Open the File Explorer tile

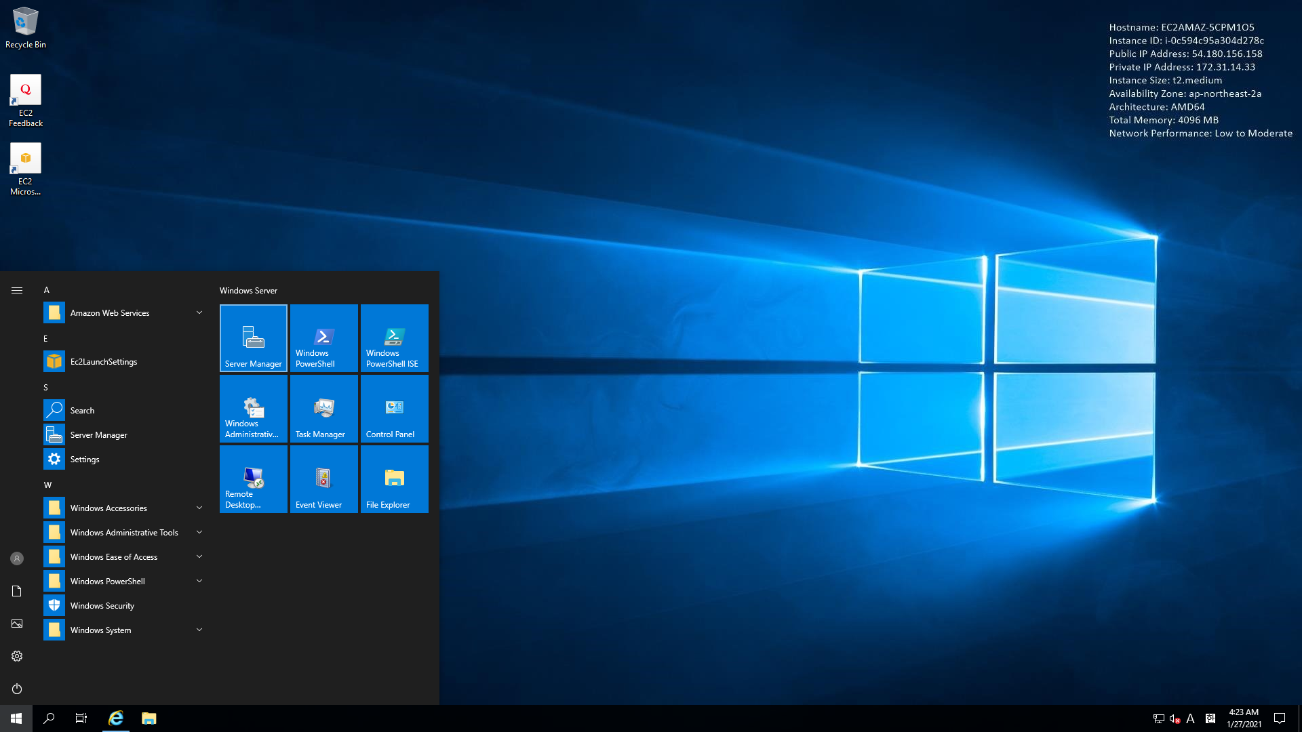click(x=394, y=479)
